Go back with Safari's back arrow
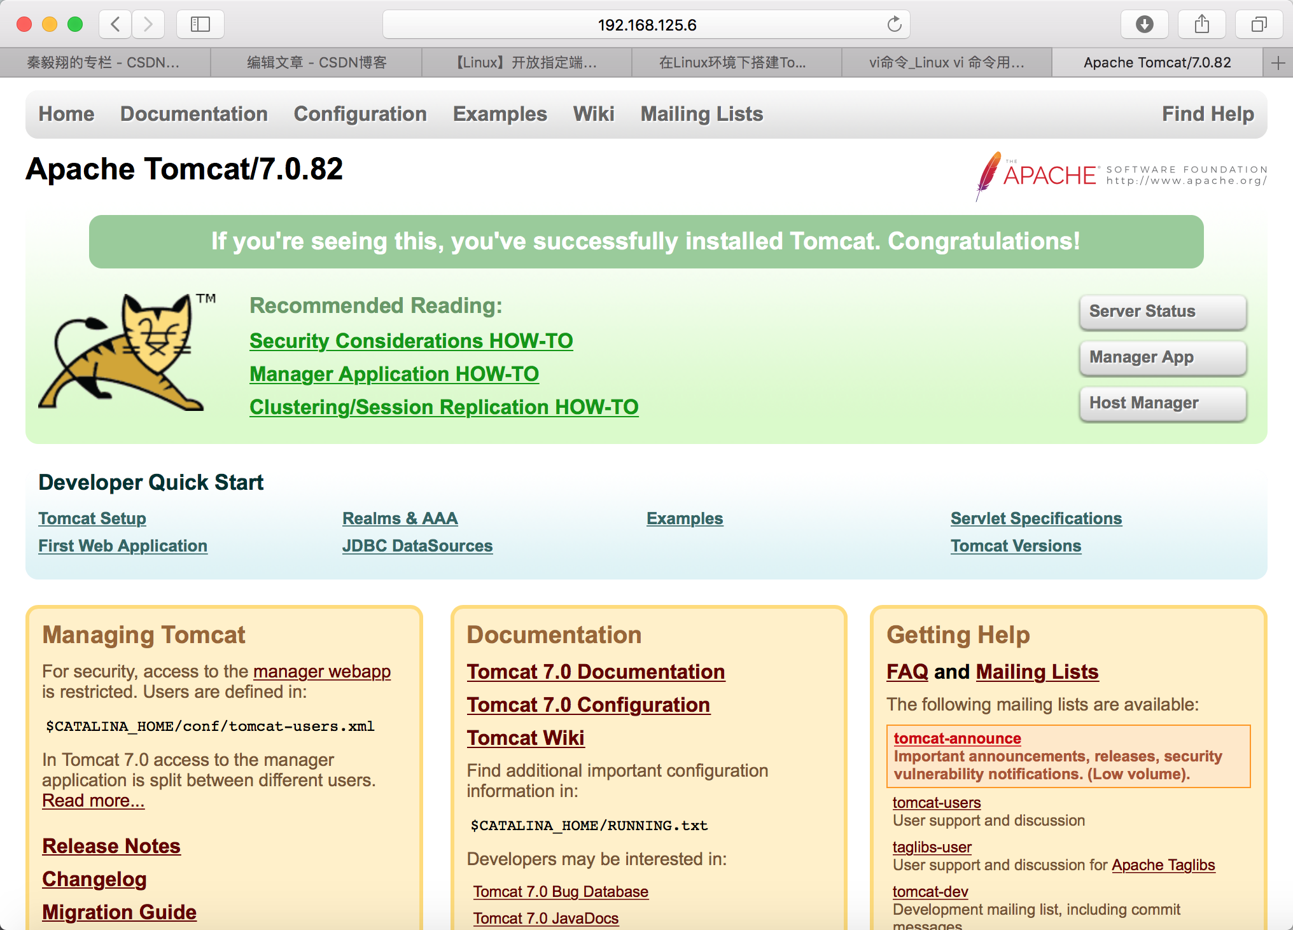Viewport: 1293px width, 930px height. pos(115,25)
